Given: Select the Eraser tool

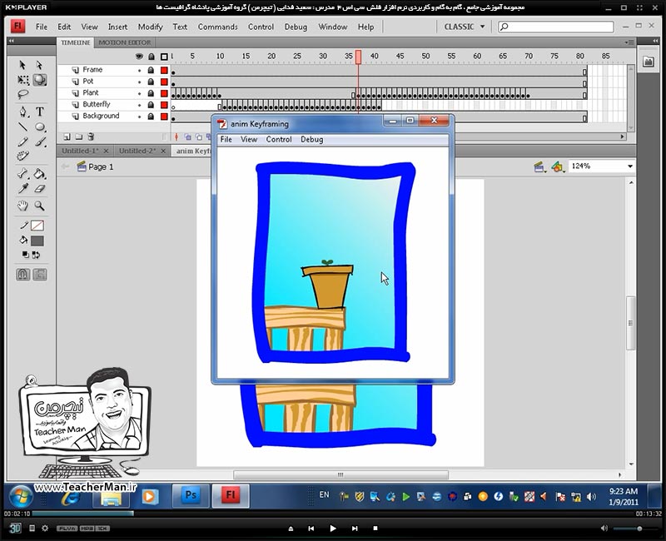Looking at the screenshot, I should point(39,189).
